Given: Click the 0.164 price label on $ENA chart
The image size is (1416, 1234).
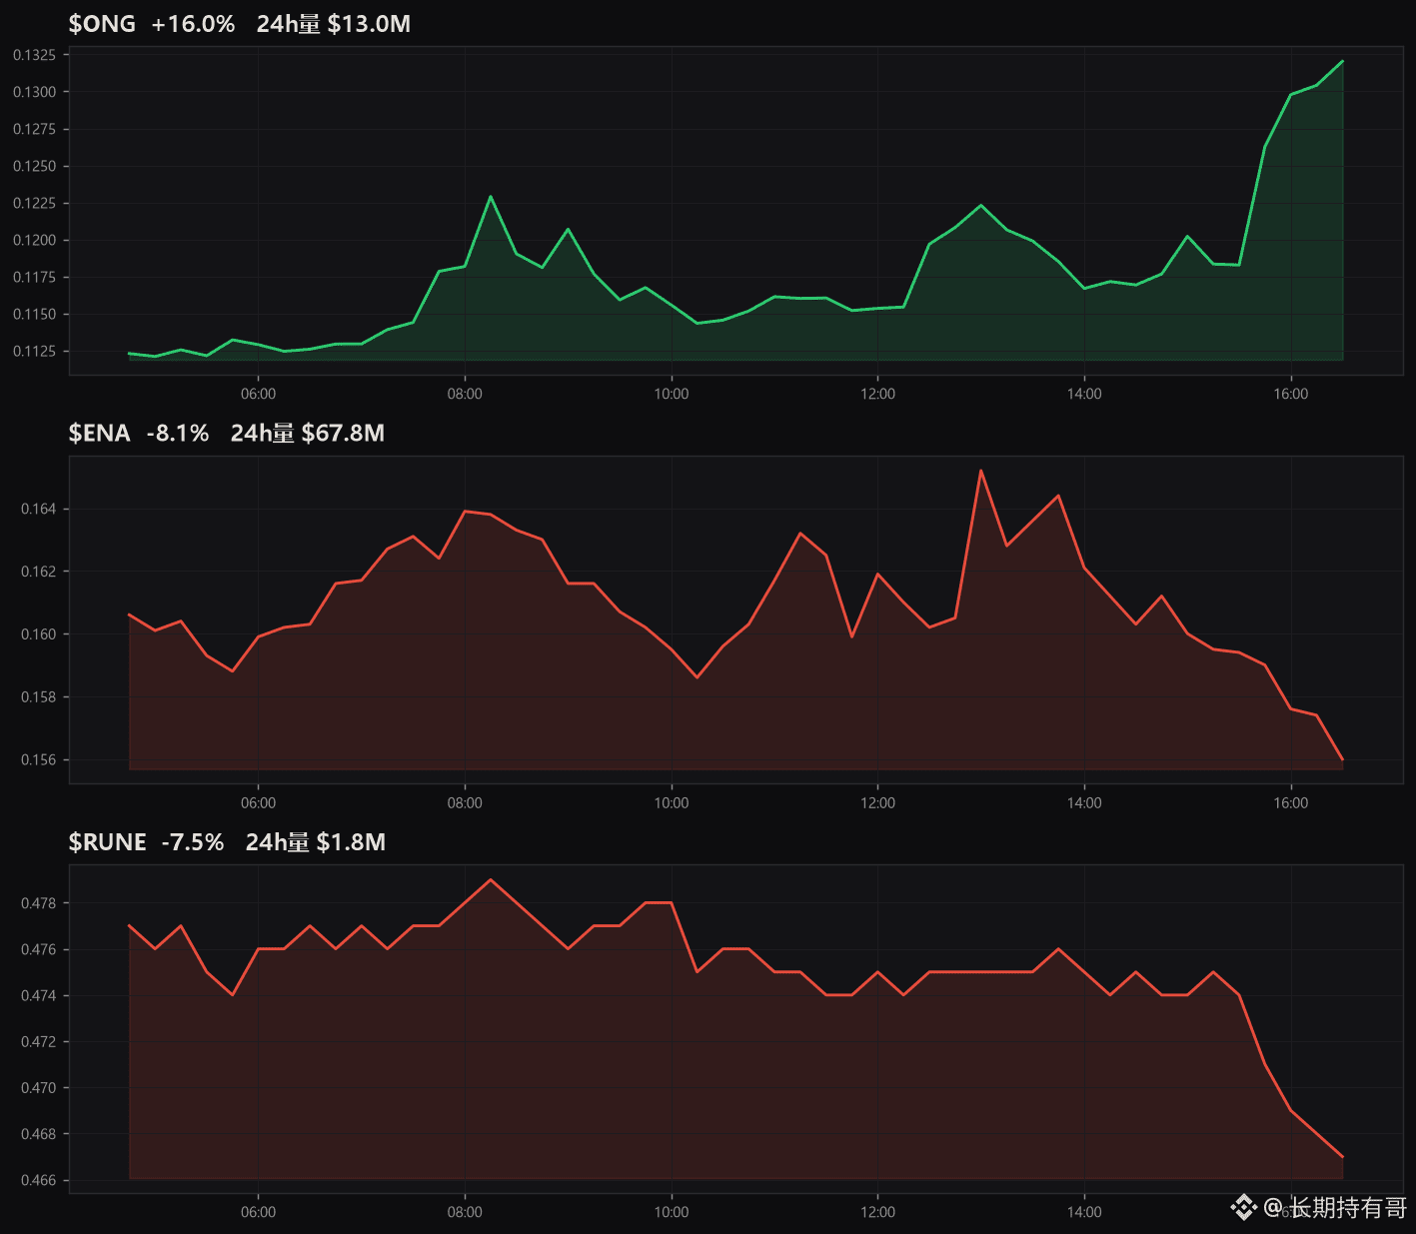Looking at the screenshot, I should [x=39, y=509].
